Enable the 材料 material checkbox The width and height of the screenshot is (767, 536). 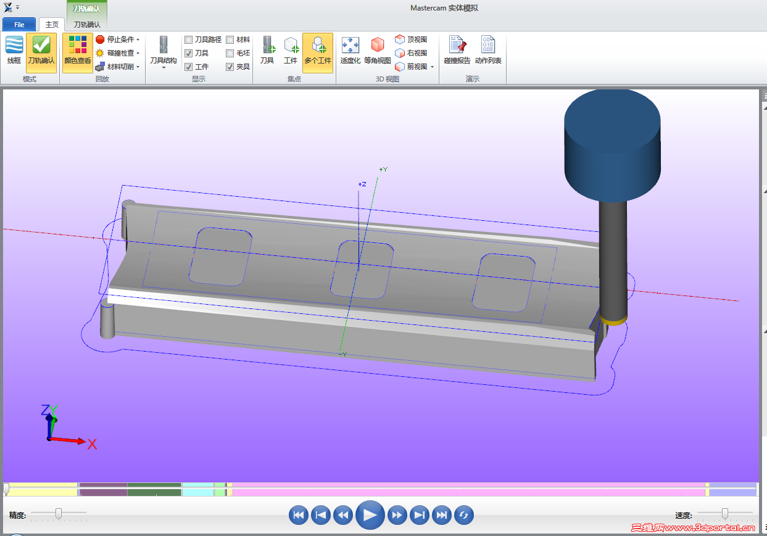pos(230,39)
